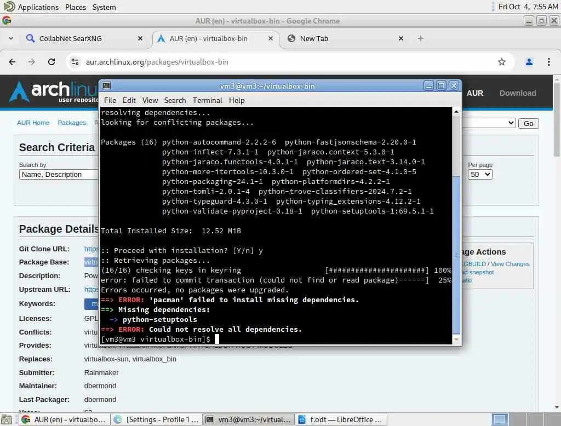Image resolution: width=561 pixels, height=426 pixels.
Task: Switch to f.odt LibreOffice taskbar window
Action: [341, 419]
